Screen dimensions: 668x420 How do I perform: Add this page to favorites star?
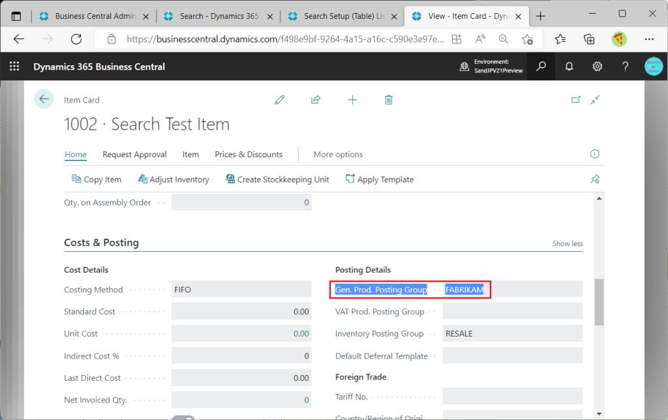coord(527,39)
